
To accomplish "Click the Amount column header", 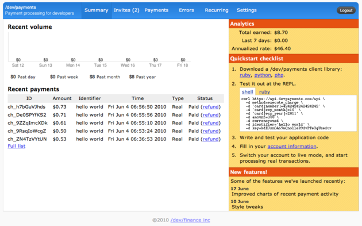I will coord(62,98).
